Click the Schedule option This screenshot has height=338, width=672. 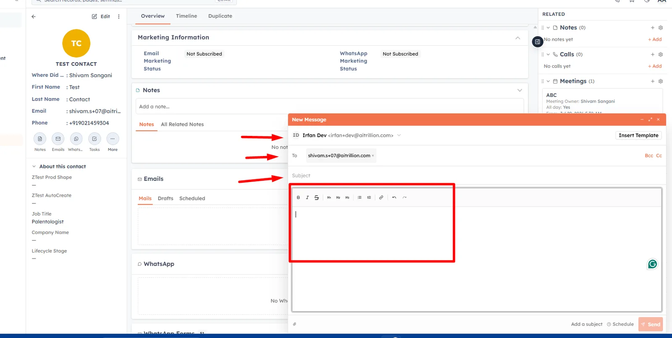620,324
